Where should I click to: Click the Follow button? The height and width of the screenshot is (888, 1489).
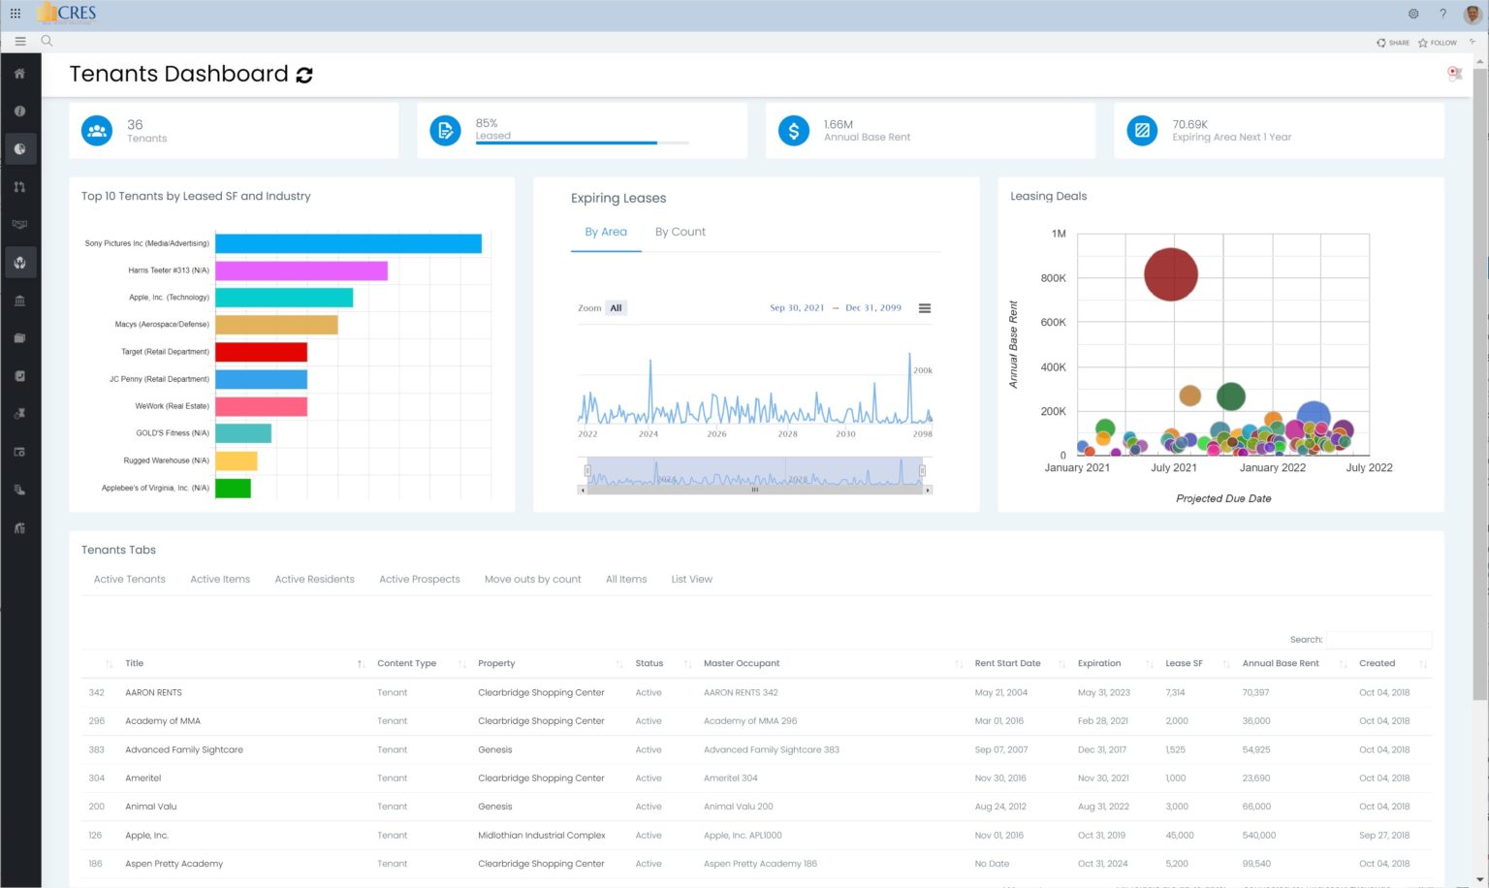pyautogui.click(x=1438, y=43)
